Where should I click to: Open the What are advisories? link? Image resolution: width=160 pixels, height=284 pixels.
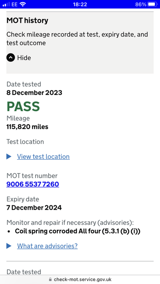[47, 246]
